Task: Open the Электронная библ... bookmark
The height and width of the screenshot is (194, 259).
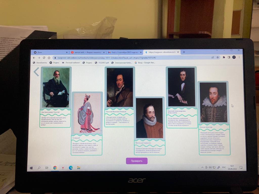Action: coord(122,63)
